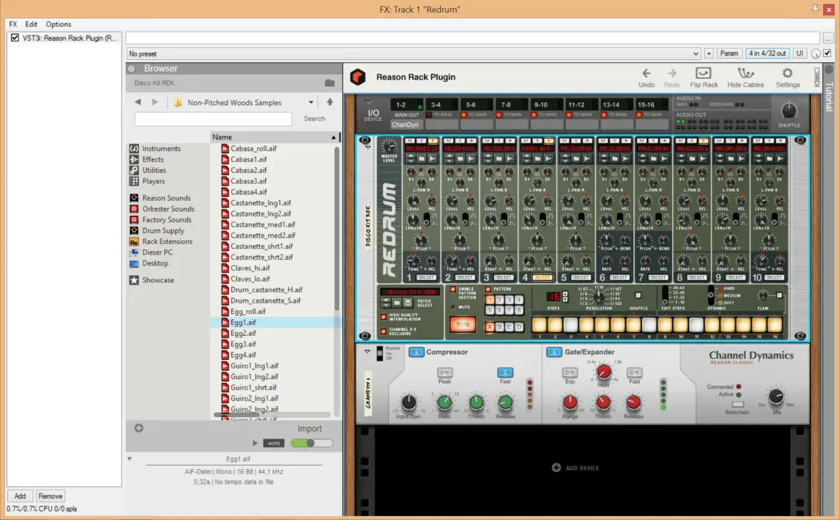Screen dimensions: 840x520
Task: Go up one folder level in browser
Action: tap(329, 102)
